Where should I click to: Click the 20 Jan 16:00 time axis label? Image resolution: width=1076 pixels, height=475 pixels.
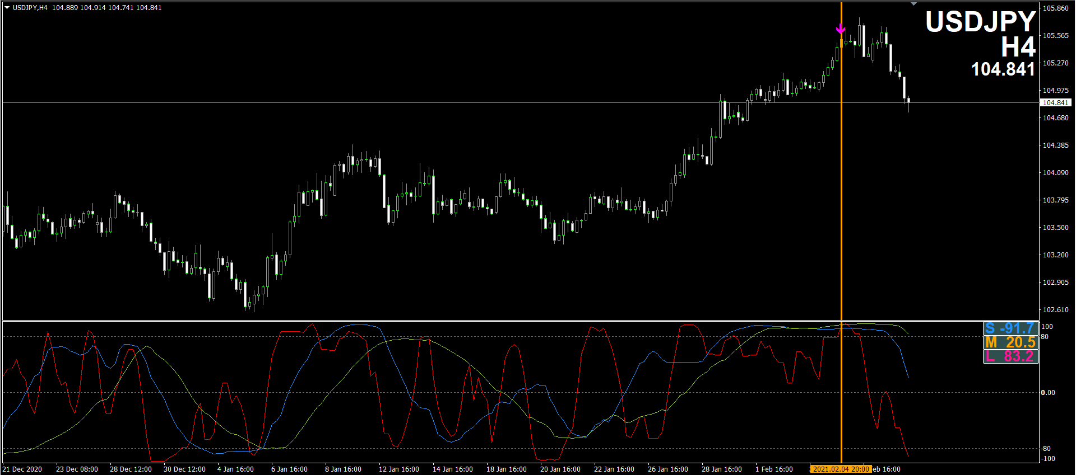tap(560, 469)
